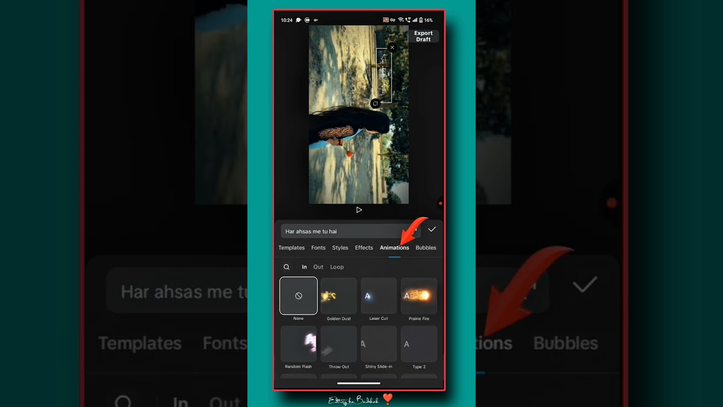723x407 pixels.
Task: Pick the Prairie Fire animation
Action: (x=419, y=296)
